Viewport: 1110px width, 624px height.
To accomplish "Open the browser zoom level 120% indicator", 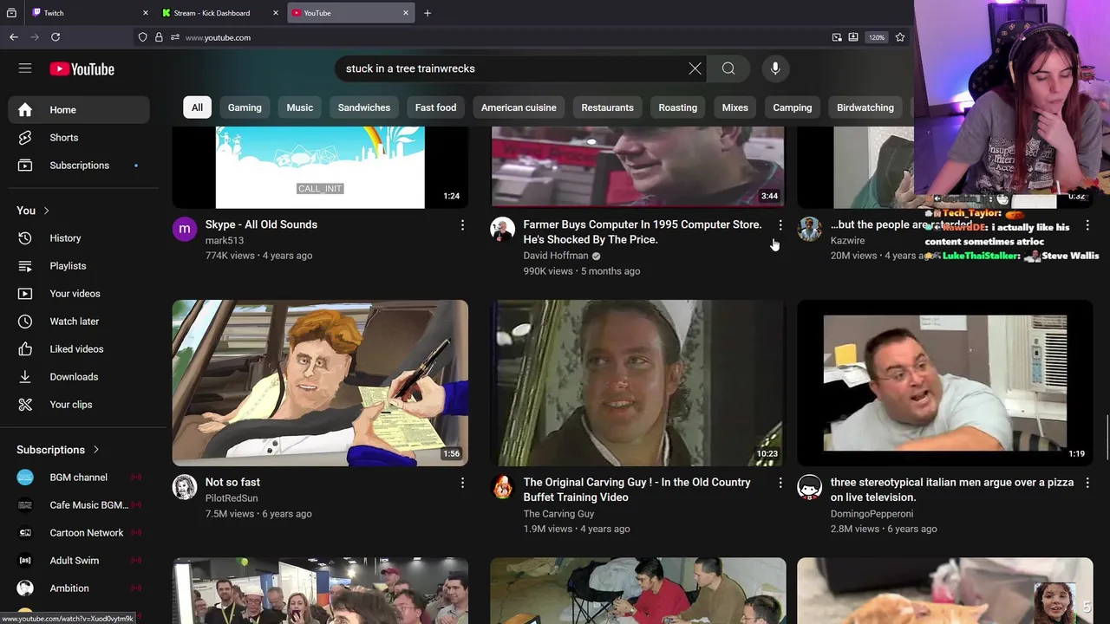I will (877, 37).
